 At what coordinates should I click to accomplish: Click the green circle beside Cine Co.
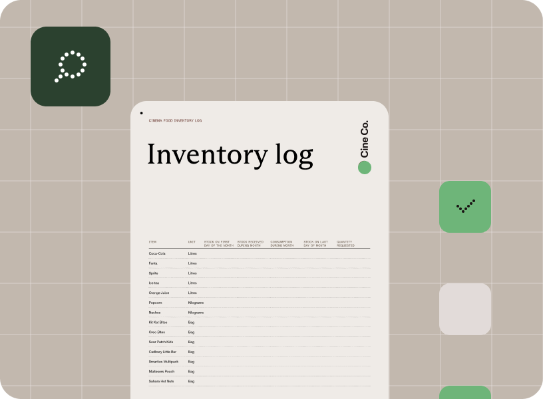click(x=364, y=168)
